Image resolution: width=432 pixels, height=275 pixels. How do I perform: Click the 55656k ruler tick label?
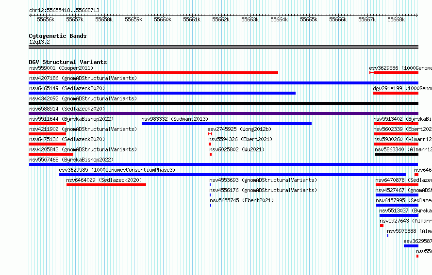(46, 20)
